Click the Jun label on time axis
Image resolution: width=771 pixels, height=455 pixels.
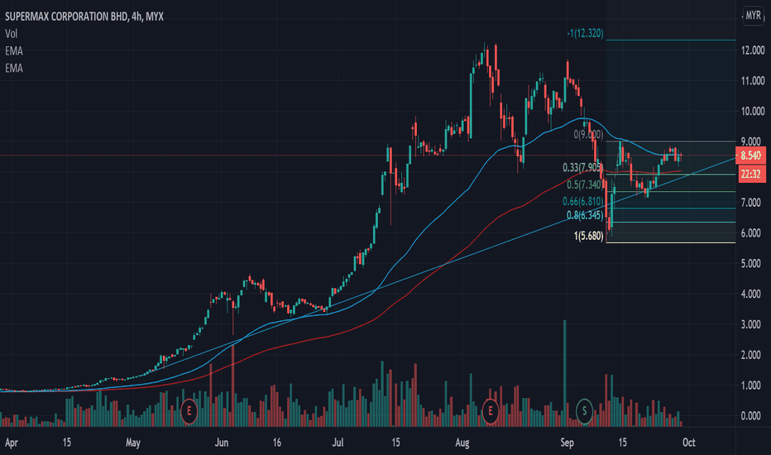(221, 443)
